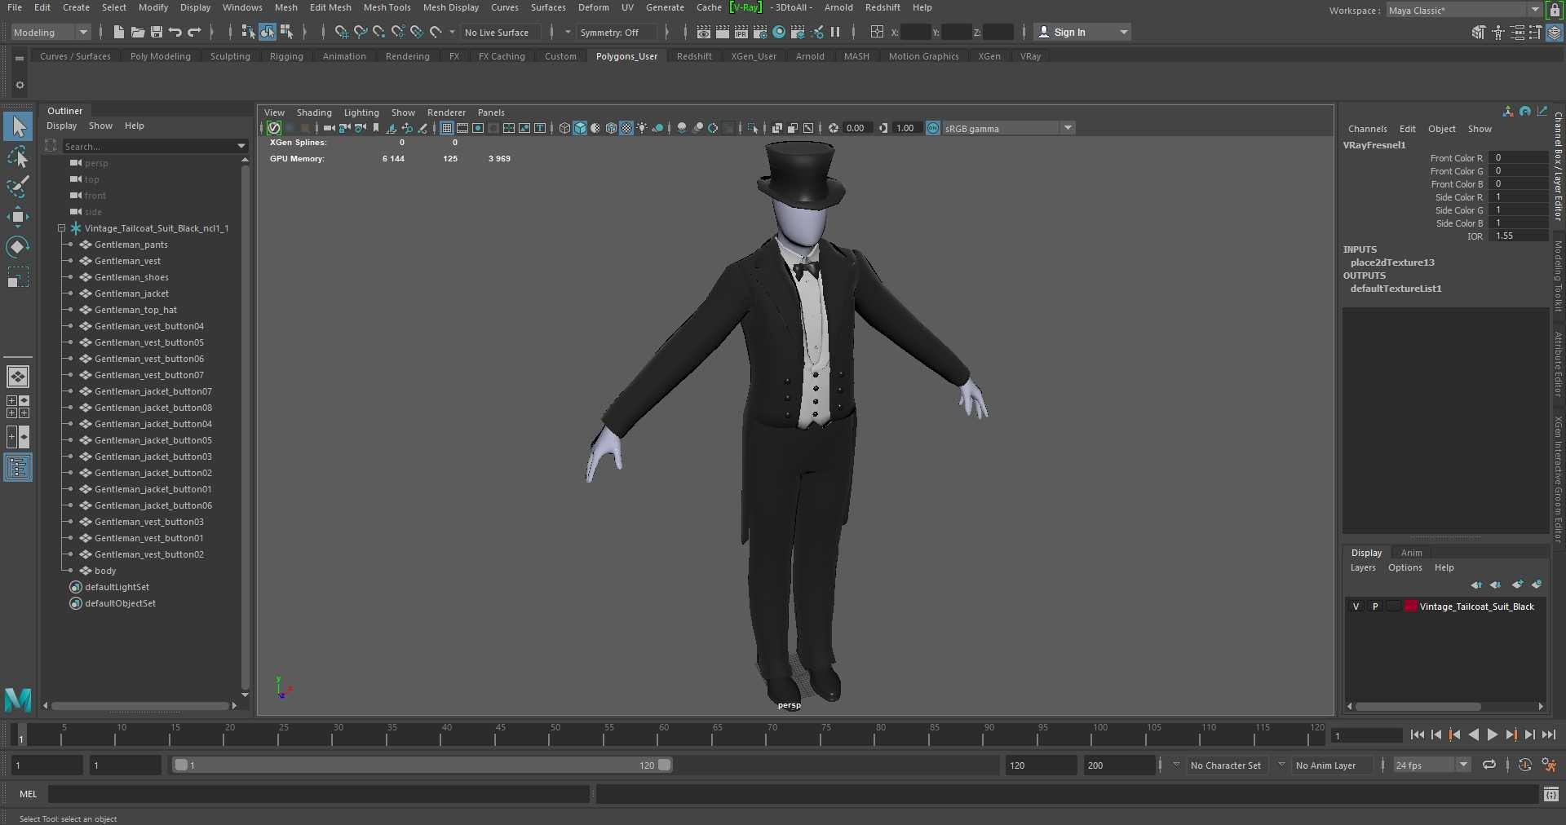The image size is (1566, 825).
Task: Go to end of playback range
Action: click(1548, 735)
